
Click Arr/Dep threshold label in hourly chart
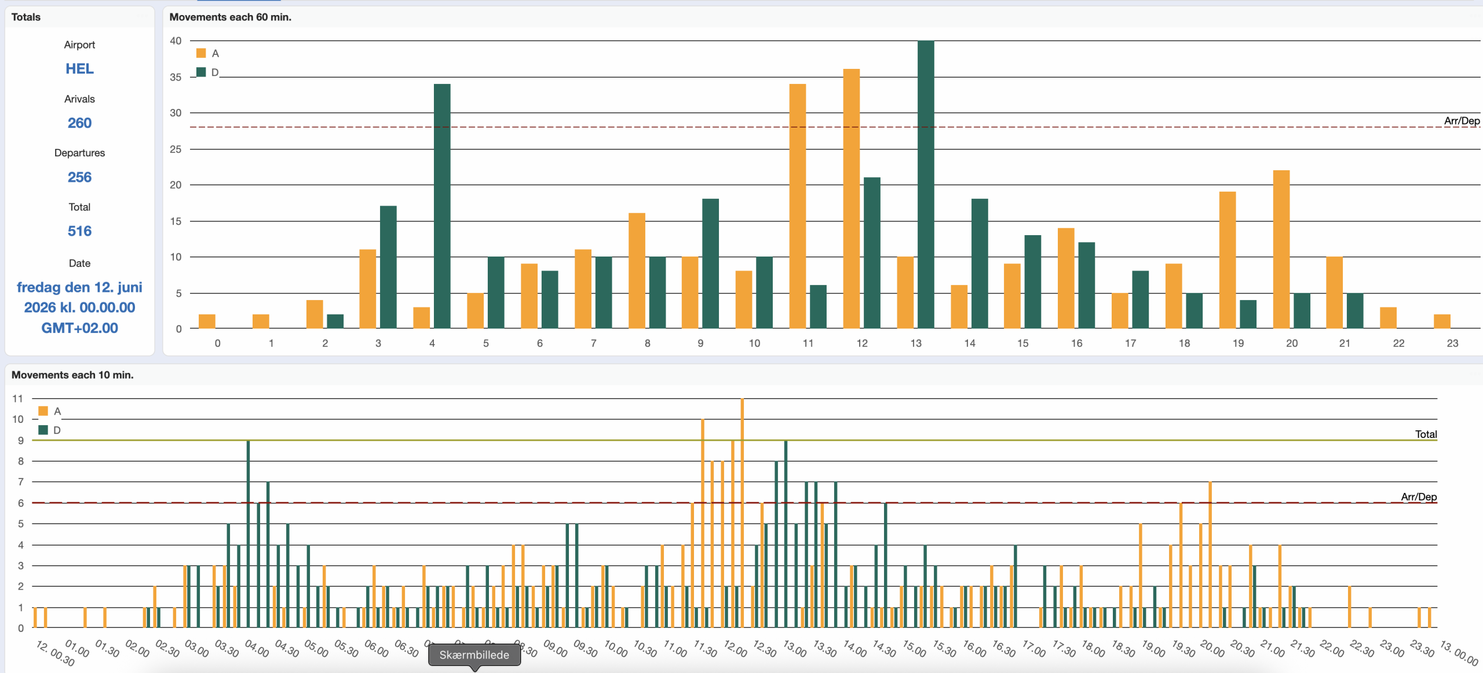coord(1461,120)
